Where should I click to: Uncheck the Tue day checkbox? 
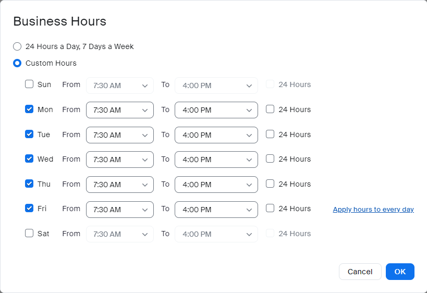click(x=29, y=134)
